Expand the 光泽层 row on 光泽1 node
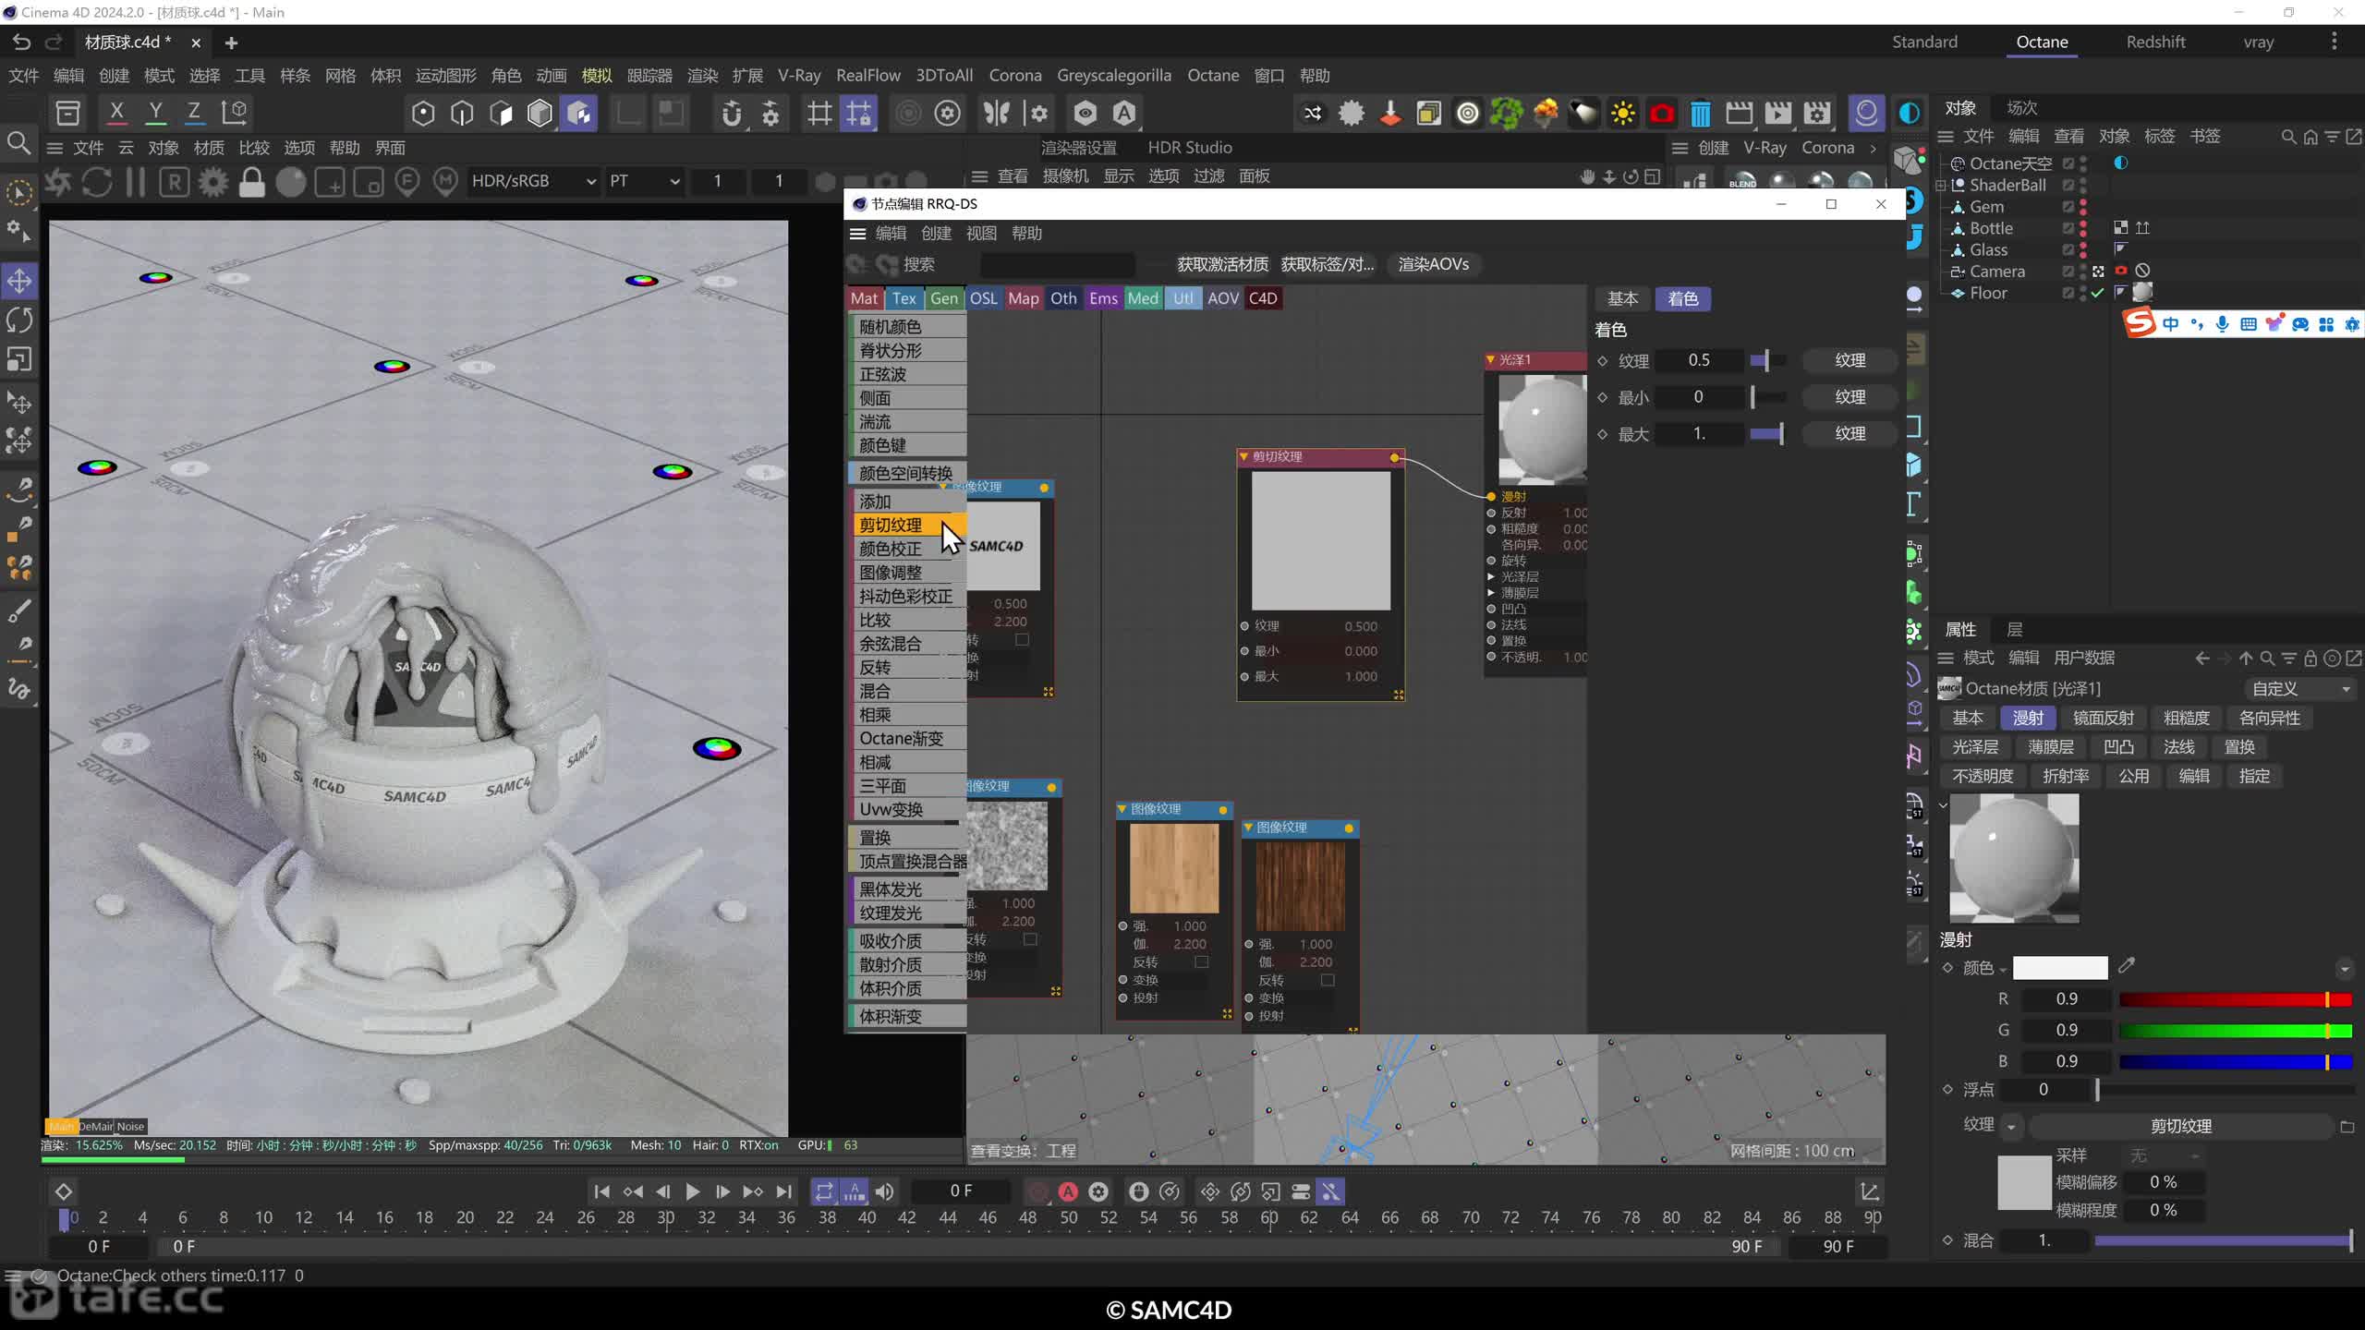 pyautogui.click(x=1491, y=576)
